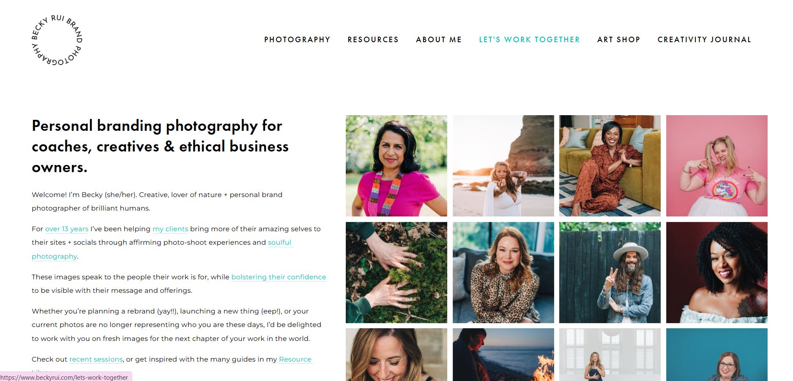Open the 'recent sessions' link
Image resolution: width=793 pixels, height=381 pixels.
[96, 359]
